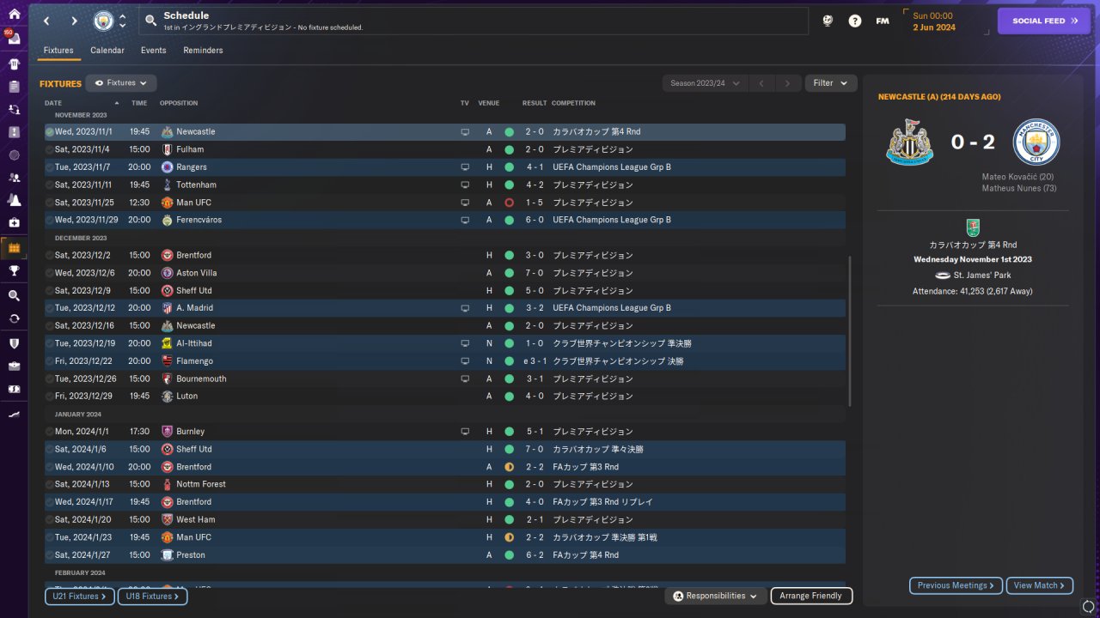Click the Arrange Friendly button
This screenshot has width=1100, height=618.
(811, 596)
